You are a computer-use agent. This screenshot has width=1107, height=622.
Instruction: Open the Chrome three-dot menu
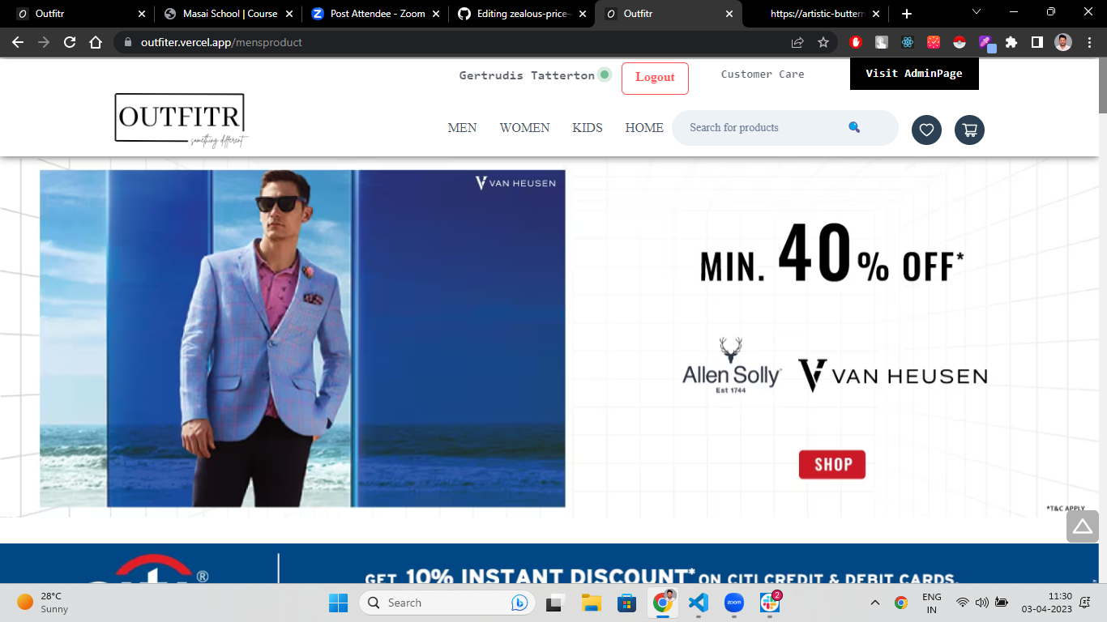tap(1090, 42)
